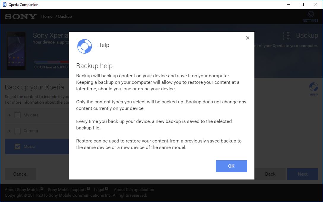This screenshot has height=202, width=323.
Task: Expand the Camera category arrow
Action: tap(10, 131)
